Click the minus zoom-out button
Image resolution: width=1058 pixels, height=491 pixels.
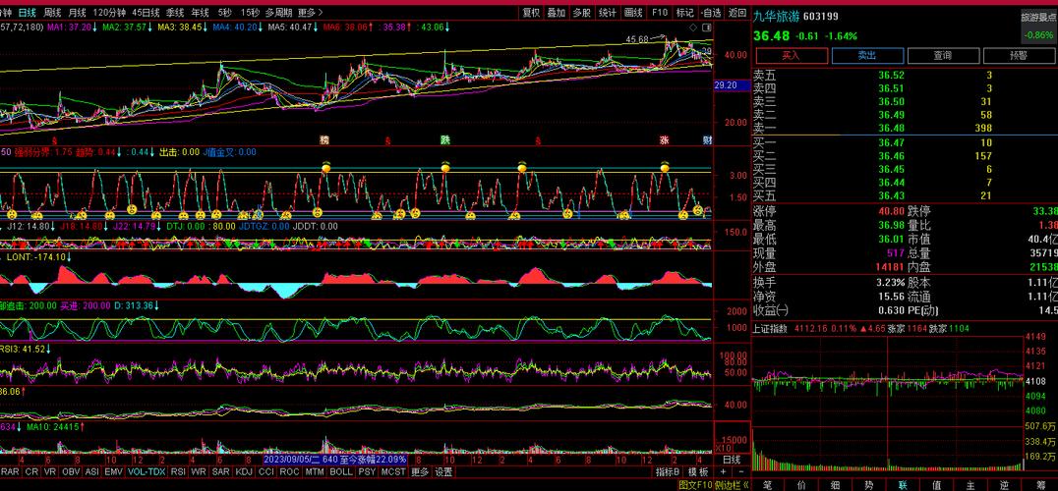coord(740,472)
